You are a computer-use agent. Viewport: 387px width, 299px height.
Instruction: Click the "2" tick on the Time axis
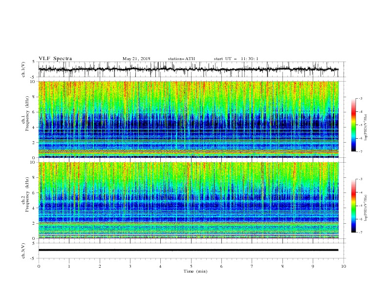pos(100,266)
